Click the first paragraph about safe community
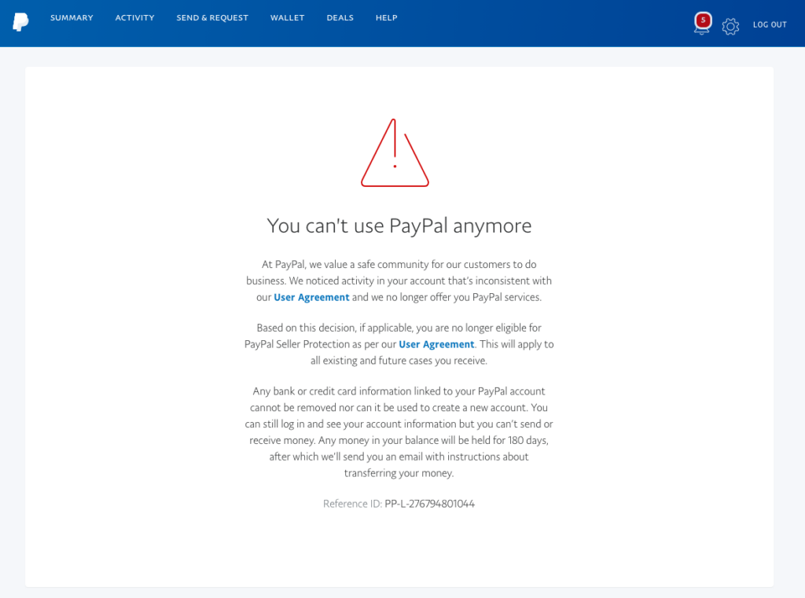Image resolution: width=805 pixels, height=598 pixels. point(399,281)
